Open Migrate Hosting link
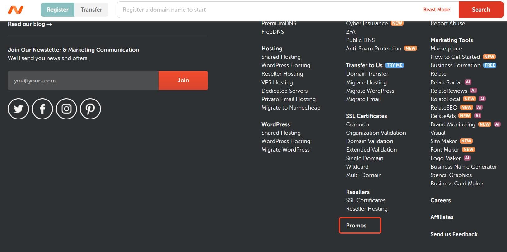 point(366,82)
